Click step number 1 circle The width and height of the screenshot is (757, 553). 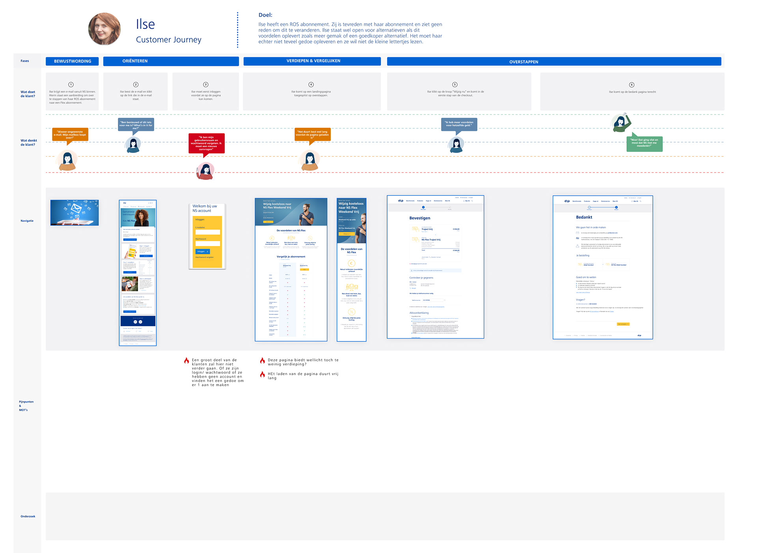point(71,84)
